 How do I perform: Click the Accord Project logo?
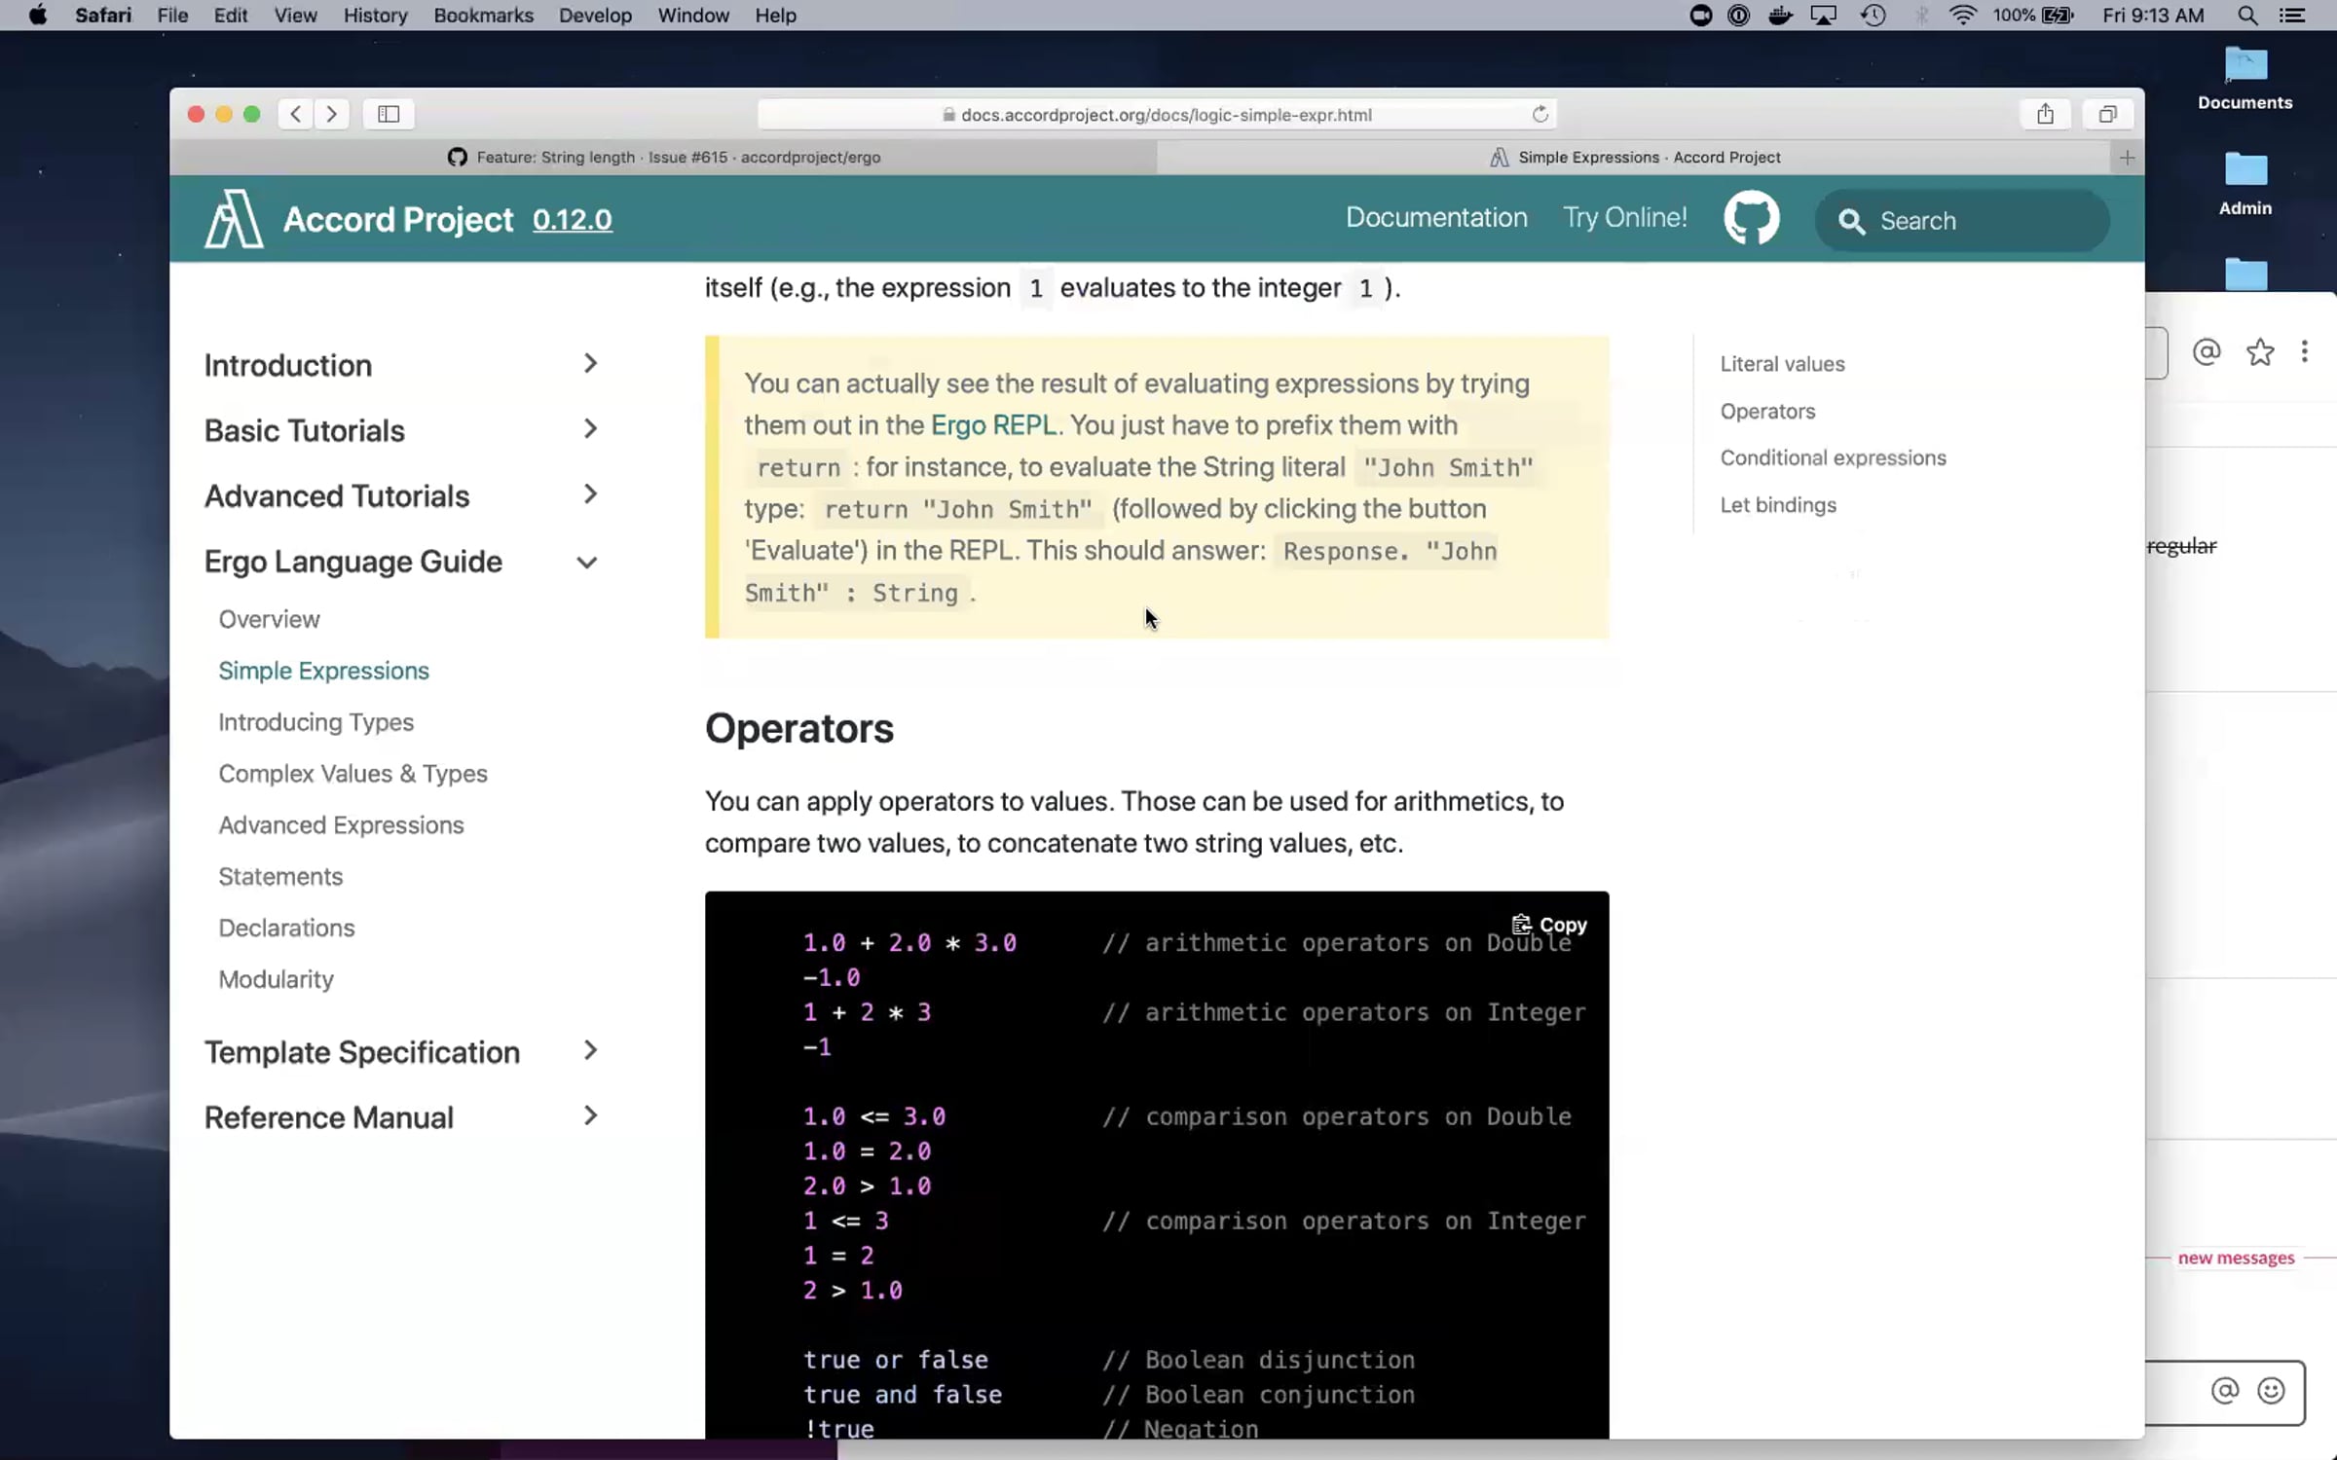click(234, 219)
